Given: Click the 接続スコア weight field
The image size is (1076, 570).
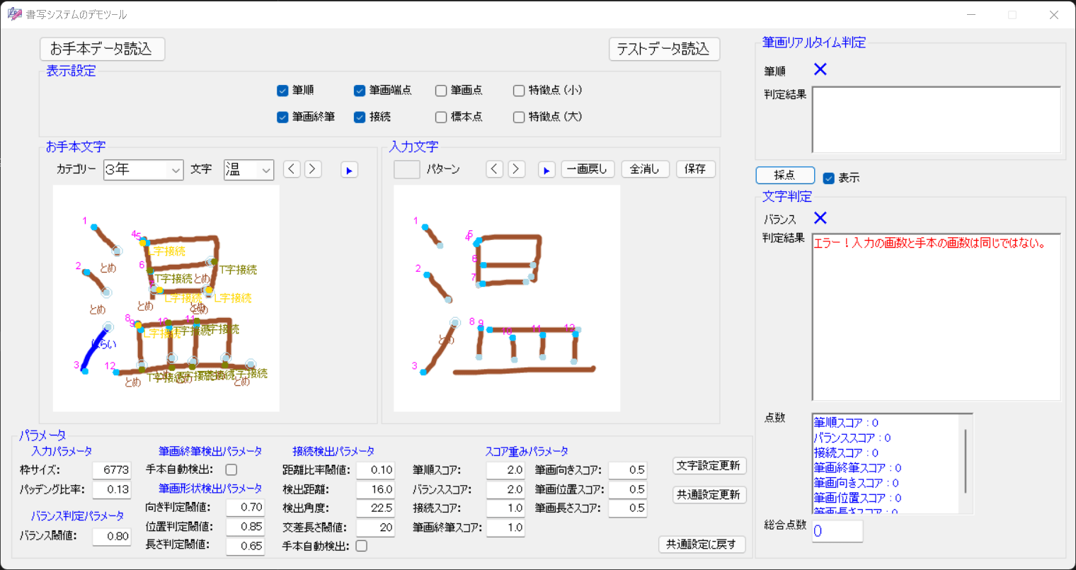Looking at the screenshot, I should click(x=506, y=508).
